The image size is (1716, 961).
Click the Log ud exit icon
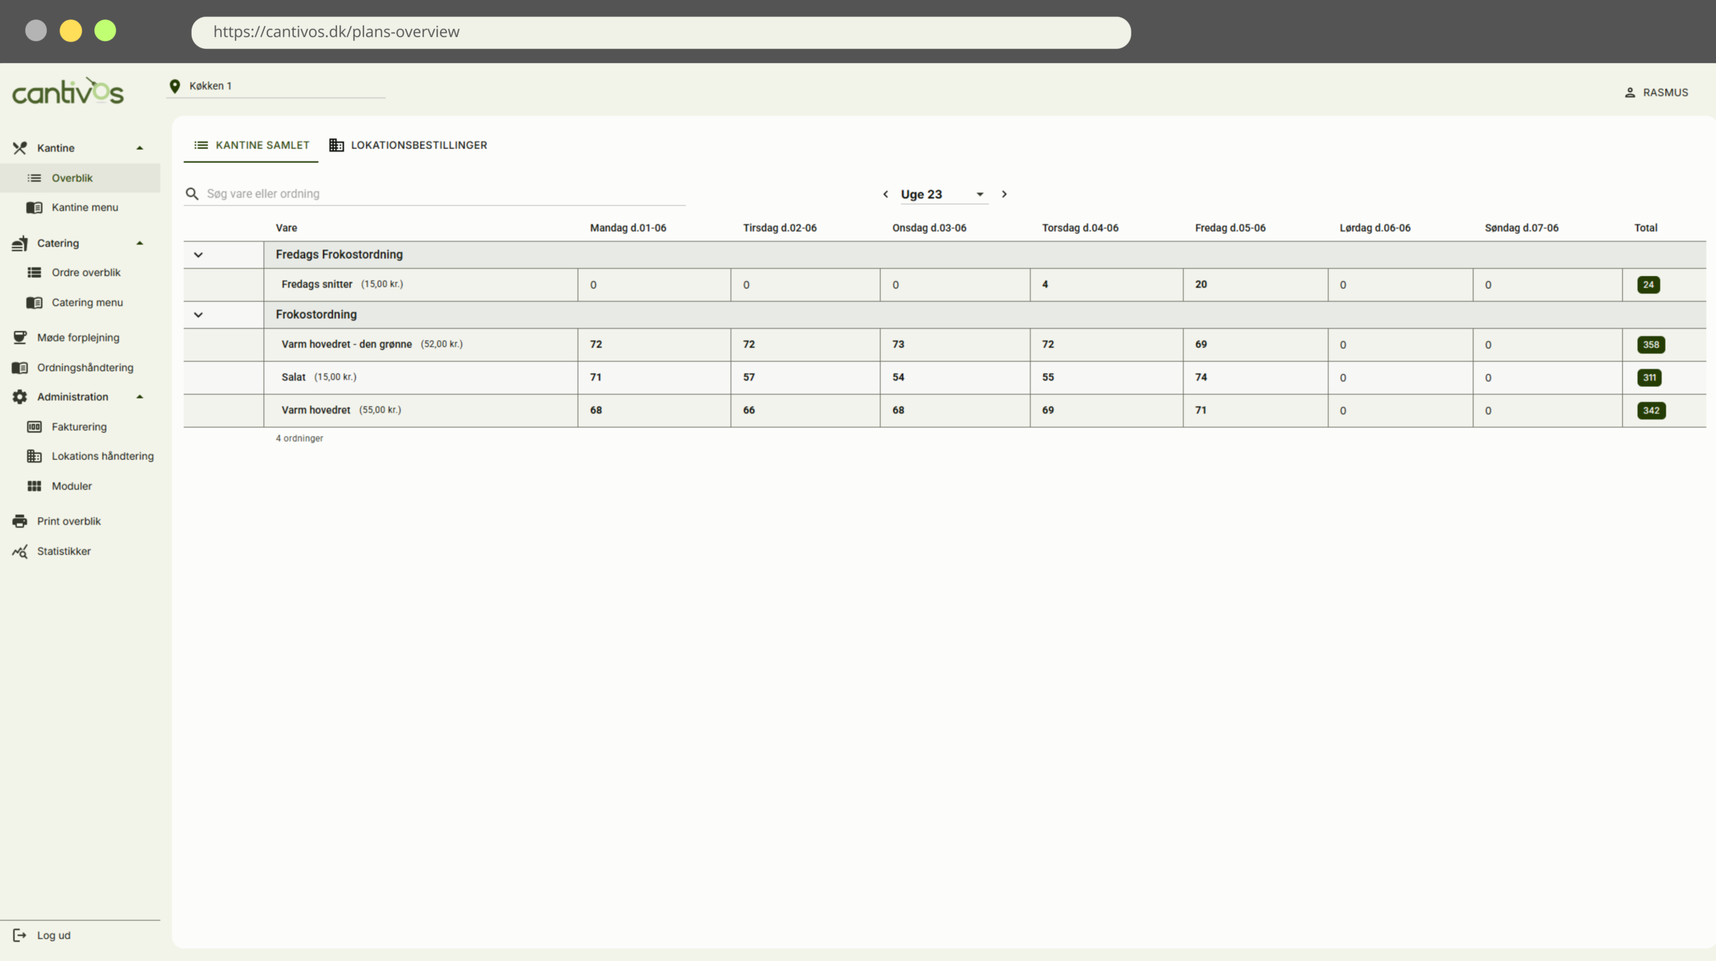click(19, 936)
